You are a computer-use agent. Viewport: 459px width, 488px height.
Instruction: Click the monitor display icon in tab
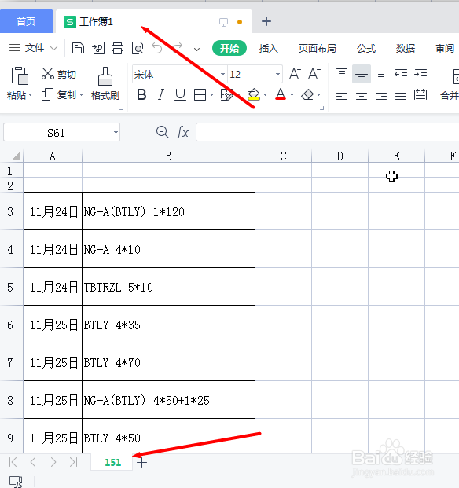point(223,22)
